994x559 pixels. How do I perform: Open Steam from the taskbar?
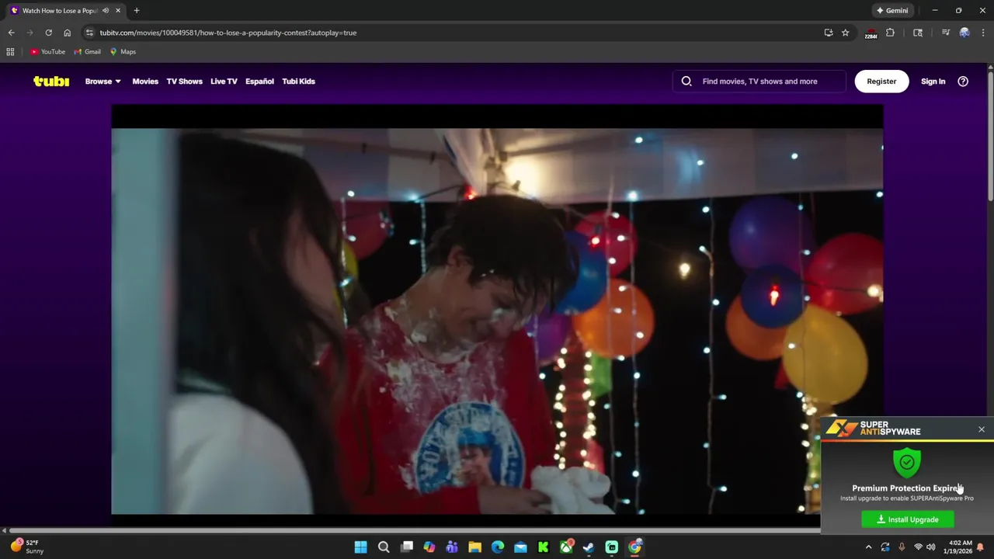click(x=589, y=547)
